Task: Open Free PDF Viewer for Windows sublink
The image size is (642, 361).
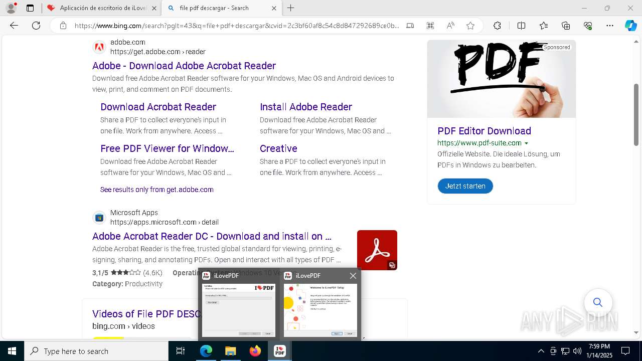Action: click(167, 148)
